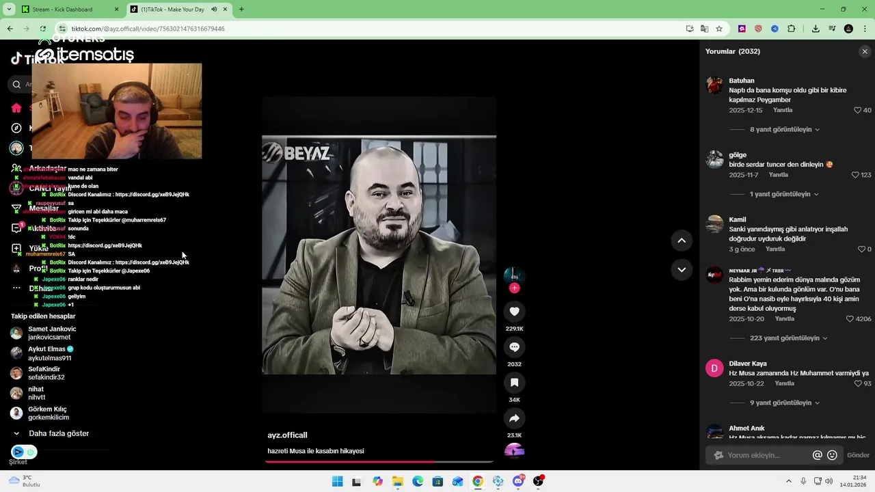Reply to Kamil with Yanıtla

coord(775,249)
